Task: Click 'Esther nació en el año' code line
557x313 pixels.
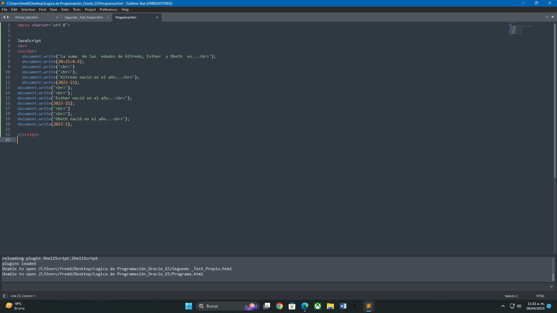Action: point(75,98)
